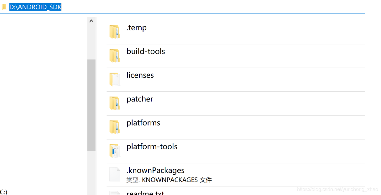This screenshot has height=195, width=381.
Task: Open the platforms folder icon
Action: pos(114,127)
